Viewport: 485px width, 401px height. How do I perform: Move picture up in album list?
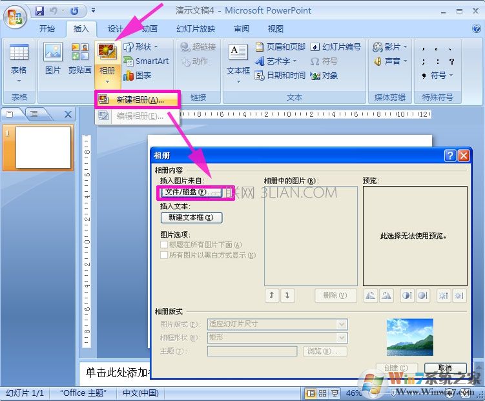coord(272,296)
